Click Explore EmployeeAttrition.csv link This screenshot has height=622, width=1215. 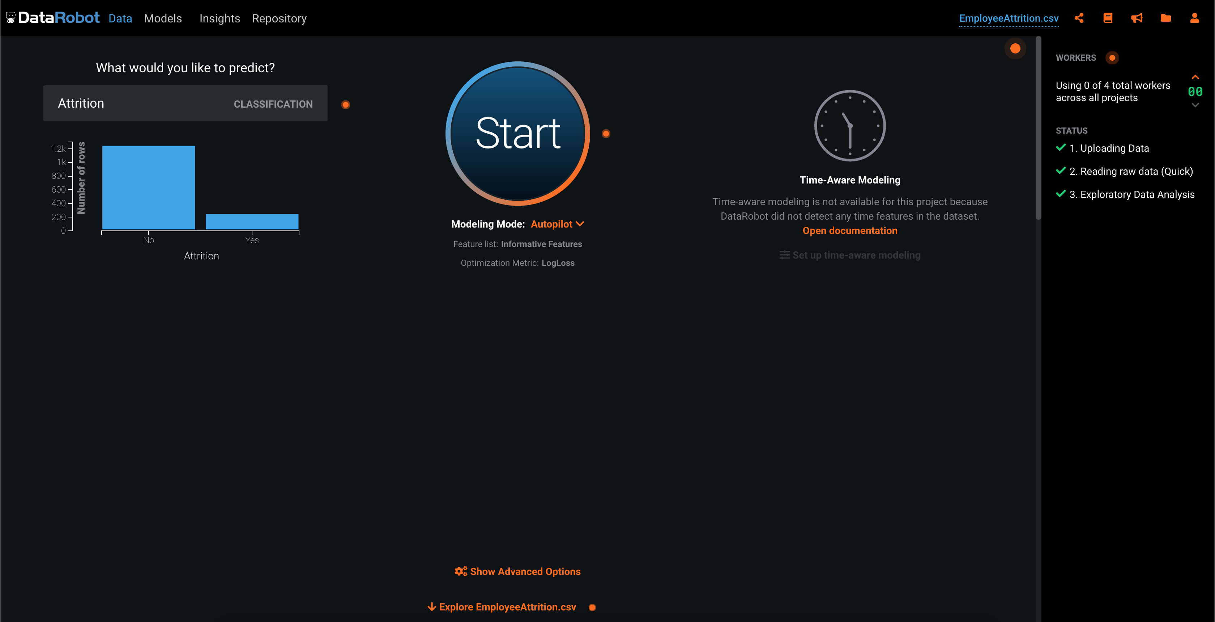(x=502, y=607)
